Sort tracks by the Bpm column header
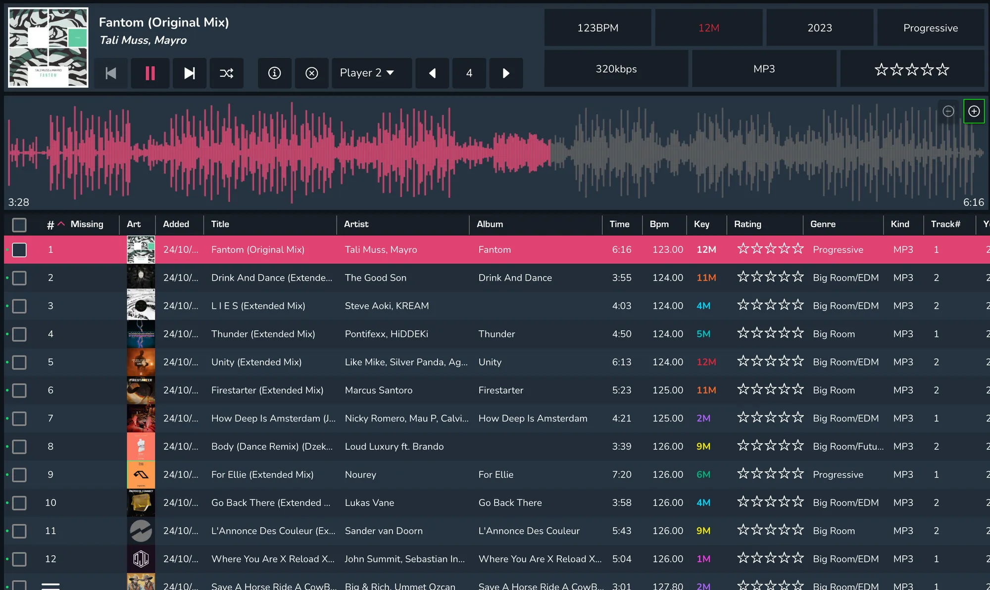 tap(659, 224)
